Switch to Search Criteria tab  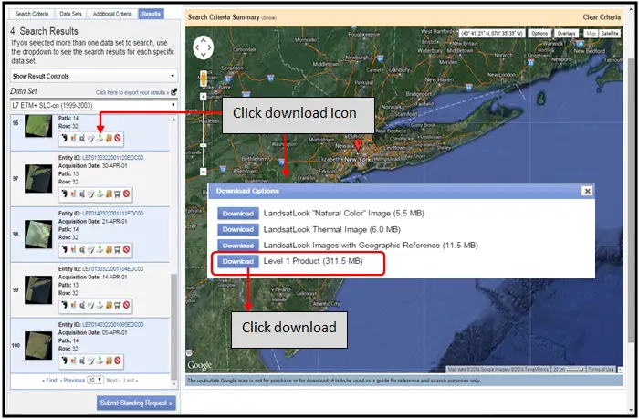[32, 14]
